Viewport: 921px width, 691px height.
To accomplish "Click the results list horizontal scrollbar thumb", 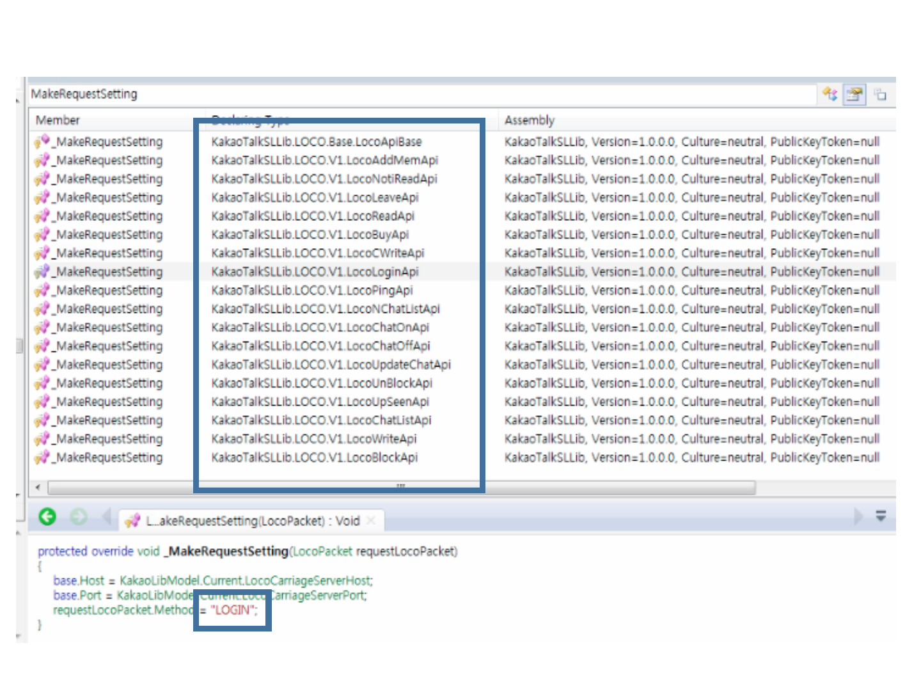I will click(x=402, y=488).
